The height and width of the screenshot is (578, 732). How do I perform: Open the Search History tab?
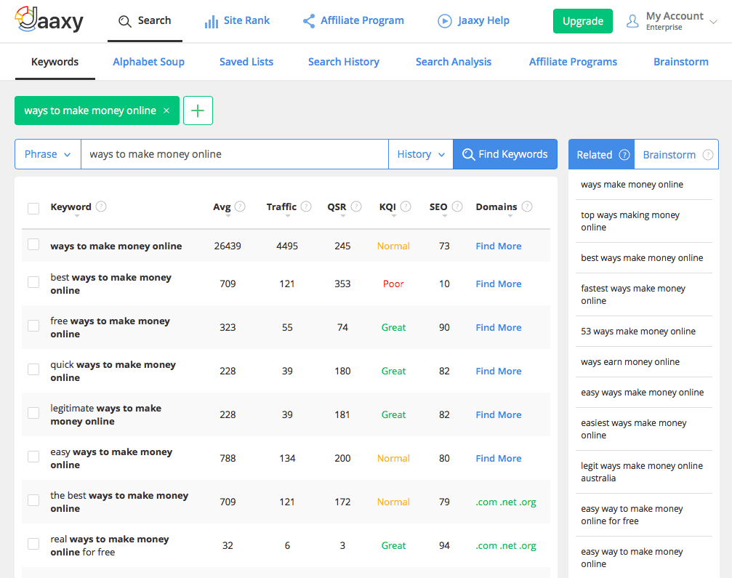pos(344,62)
